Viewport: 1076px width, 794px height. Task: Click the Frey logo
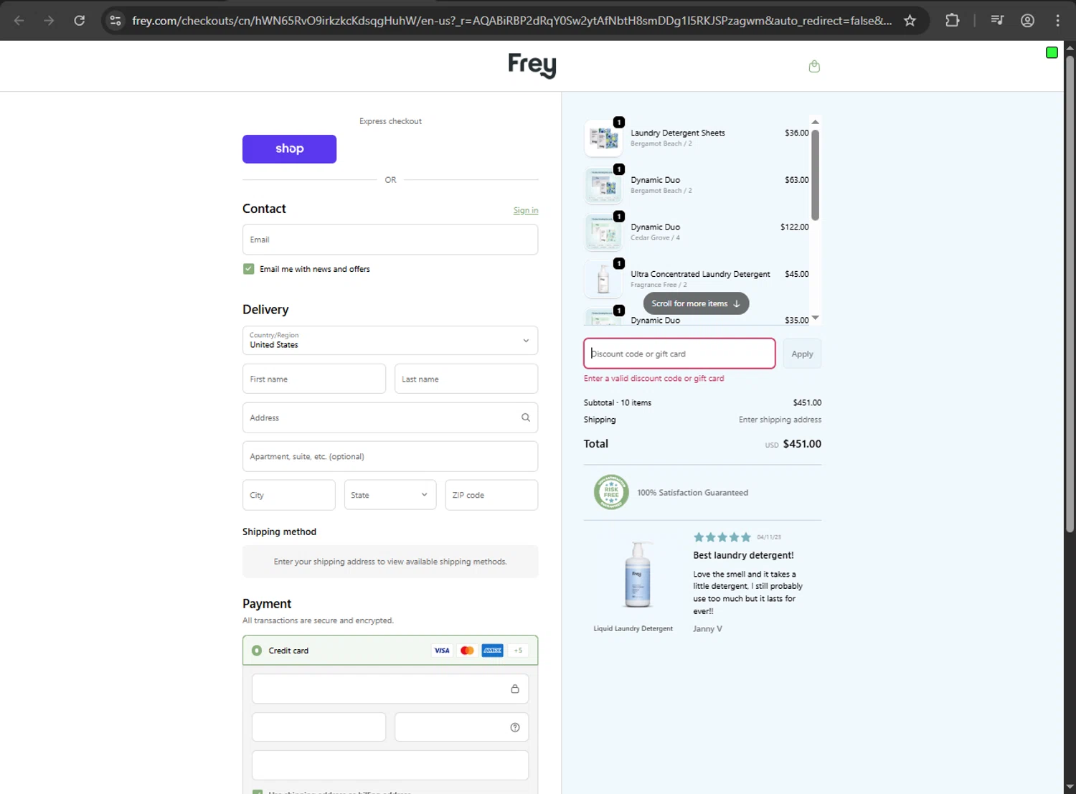pyautogui.click(x=532, y=65)
